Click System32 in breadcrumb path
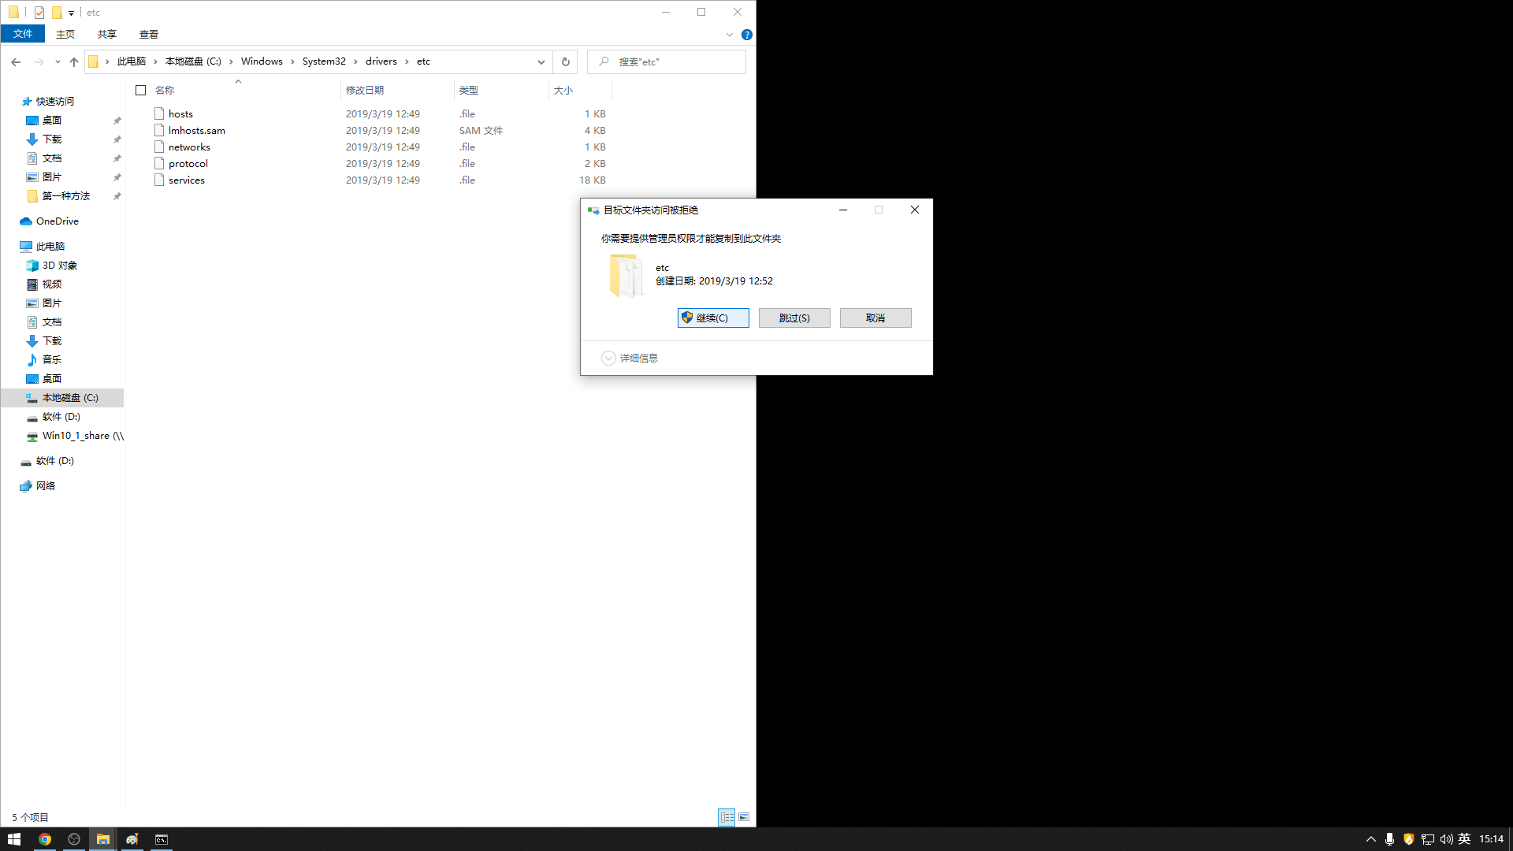This screenshot has height=851, width=1513. [x=324, y=61]
